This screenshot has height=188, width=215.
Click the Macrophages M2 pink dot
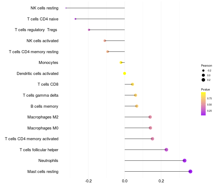(x=150, y=117)
